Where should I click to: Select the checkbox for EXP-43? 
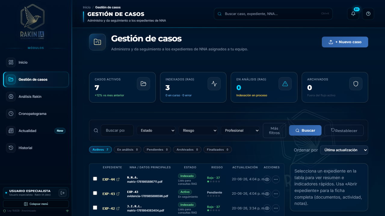[95, 193]
